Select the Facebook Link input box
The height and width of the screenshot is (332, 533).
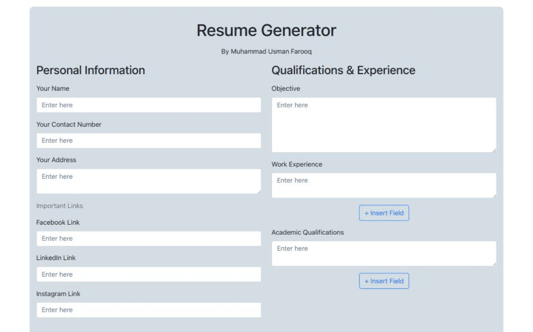pos(148,239)
